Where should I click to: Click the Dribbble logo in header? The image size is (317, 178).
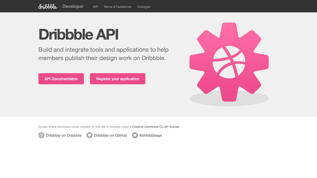pos(48,6)
